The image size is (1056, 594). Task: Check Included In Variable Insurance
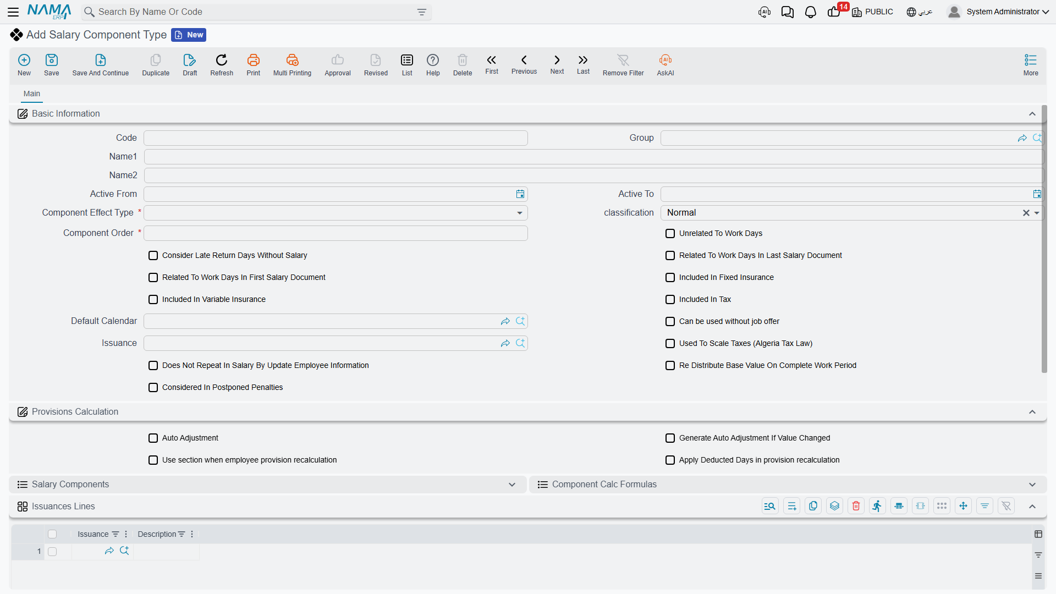[x=153, y=299]
